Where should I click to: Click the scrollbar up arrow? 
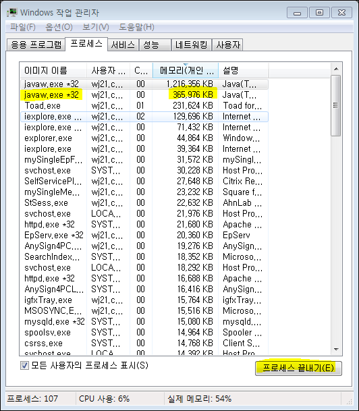[x=336, y=70]
